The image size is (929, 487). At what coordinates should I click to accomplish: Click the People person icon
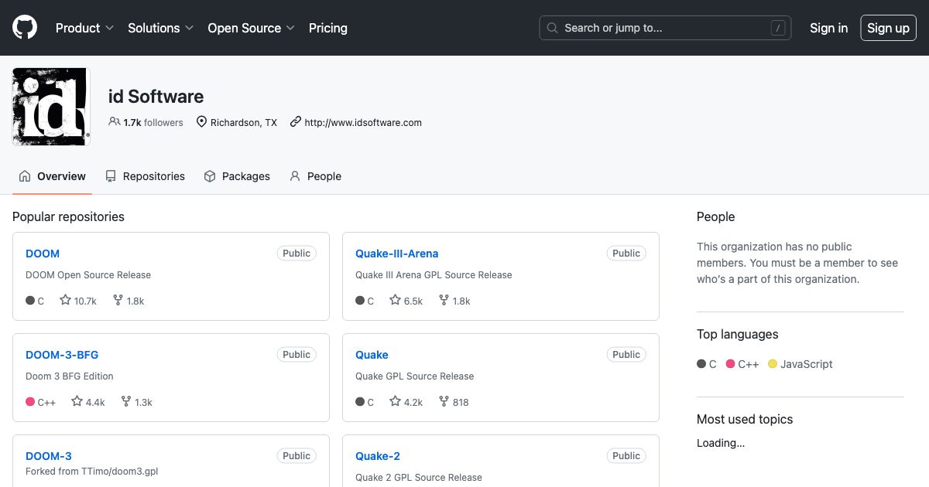click(294, 176)
